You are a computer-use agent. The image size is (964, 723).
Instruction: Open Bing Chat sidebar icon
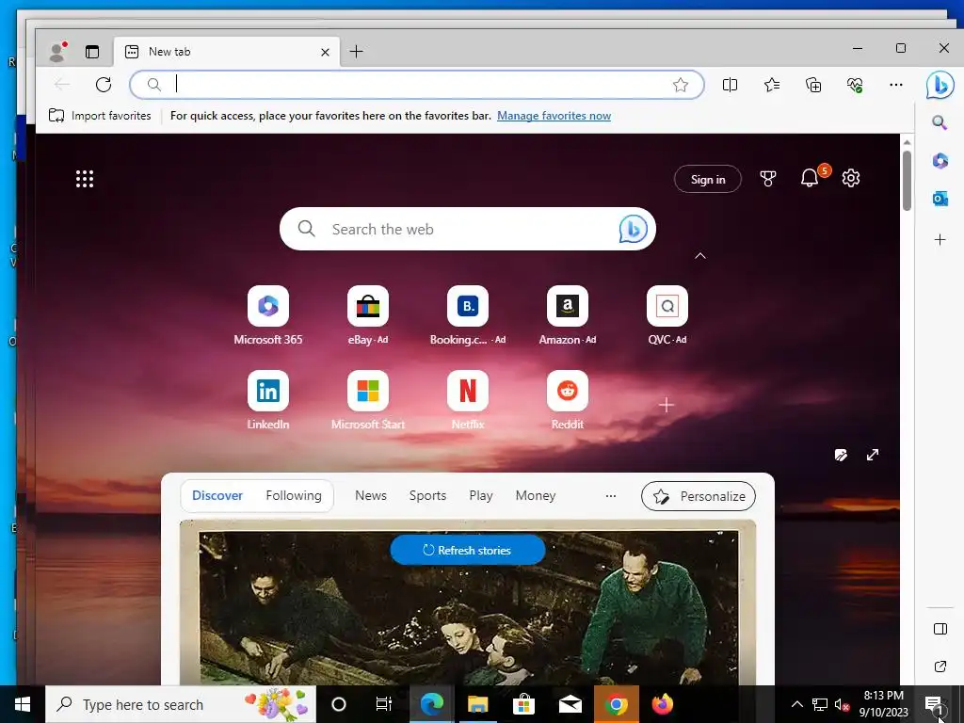[940, 85]
